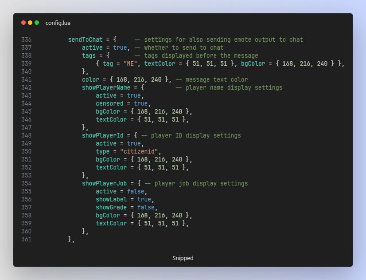Click the true value after censored
The height and width of the screenshot is (280, 366).
pyautogui.click(x=140, y=103)
